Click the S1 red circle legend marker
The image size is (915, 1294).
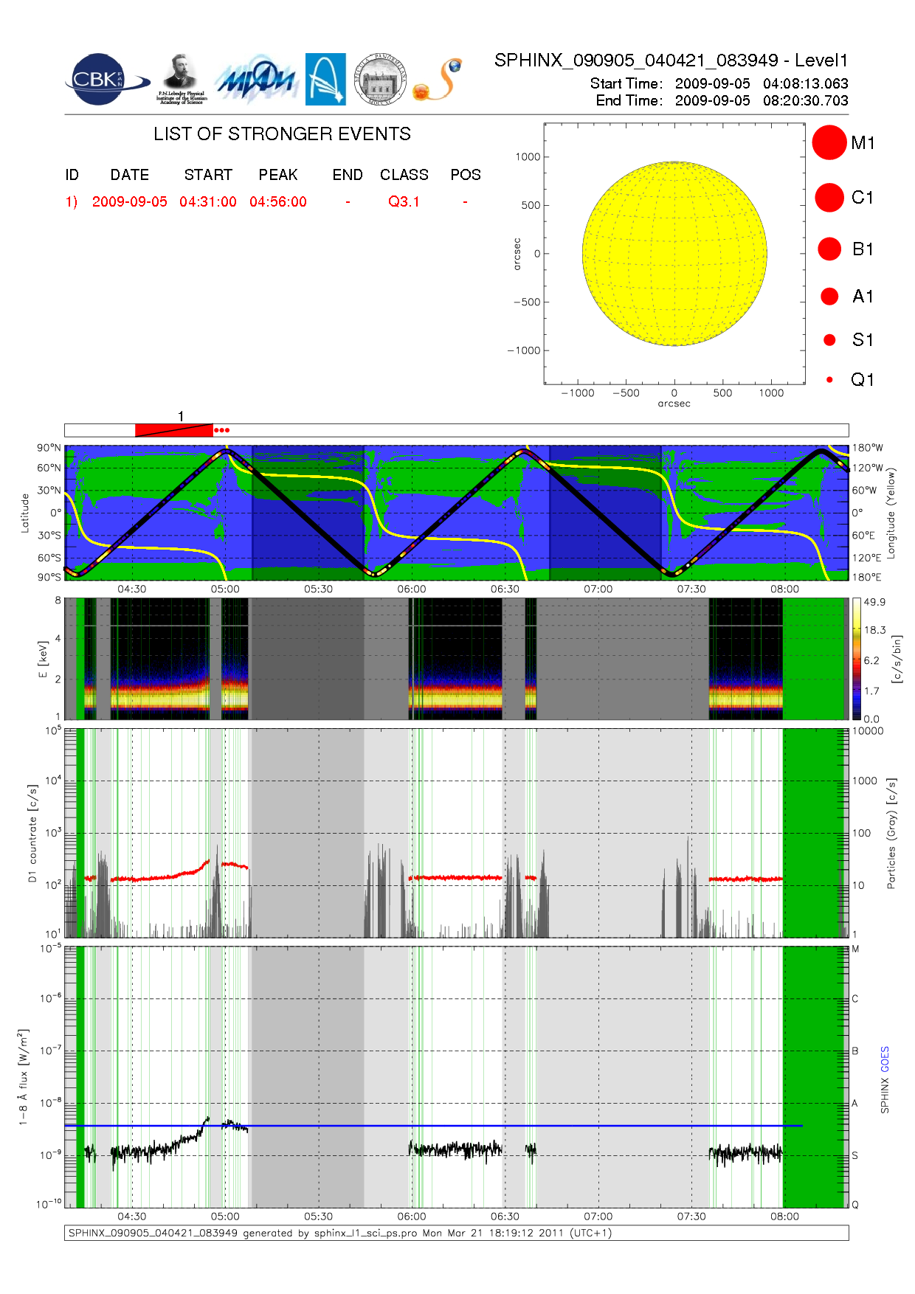[829, 340]
